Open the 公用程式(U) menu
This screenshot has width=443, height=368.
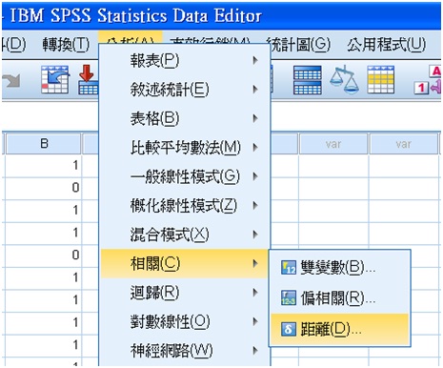click(x=386, y=44)
